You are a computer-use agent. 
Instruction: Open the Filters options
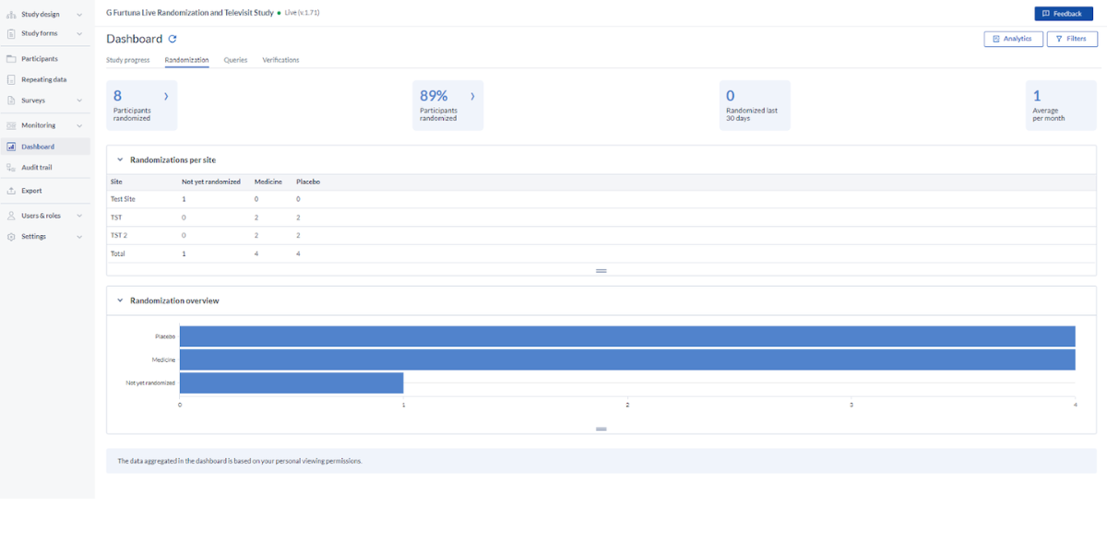[x=1072, y=39]
